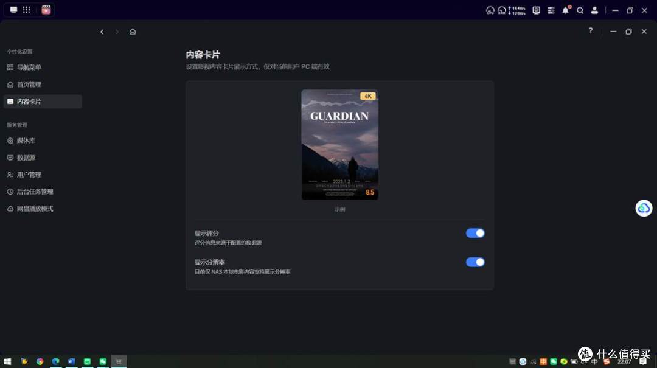Open the task list icon in top bar
Screen dimensions: 657x368
tap(551, 10)
